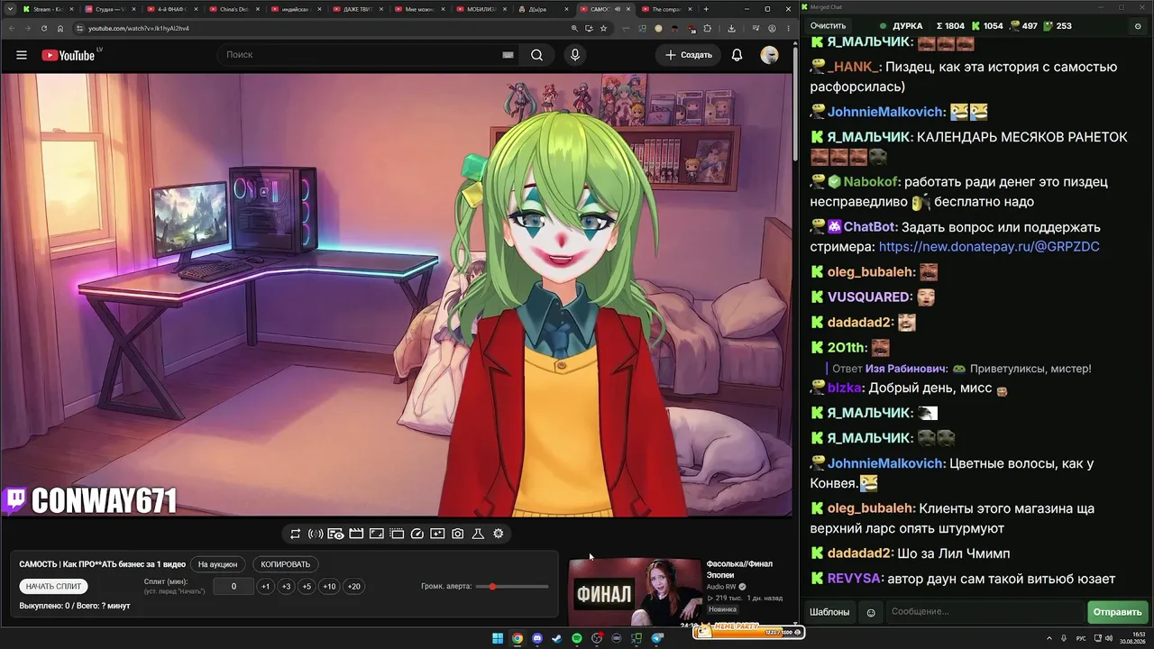Add 1 minute with the +1 button

point(265,586)
